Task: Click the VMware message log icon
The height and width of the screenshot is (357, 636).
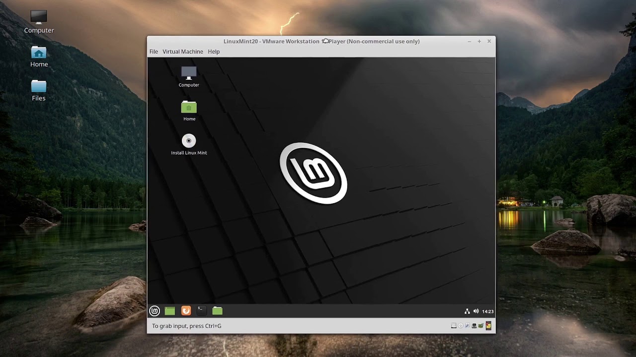Action: tap(488, 326)
